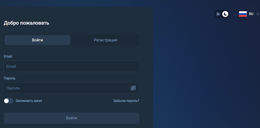Expand the language chevron next to RU
This screenshot has width=260, height=128.
point(257,14)
